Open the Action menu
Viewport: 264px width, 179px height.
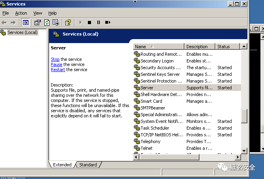[21, 13]
